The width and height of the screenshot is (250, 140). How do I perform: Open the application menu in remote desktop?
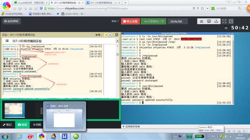click(131, 127)
